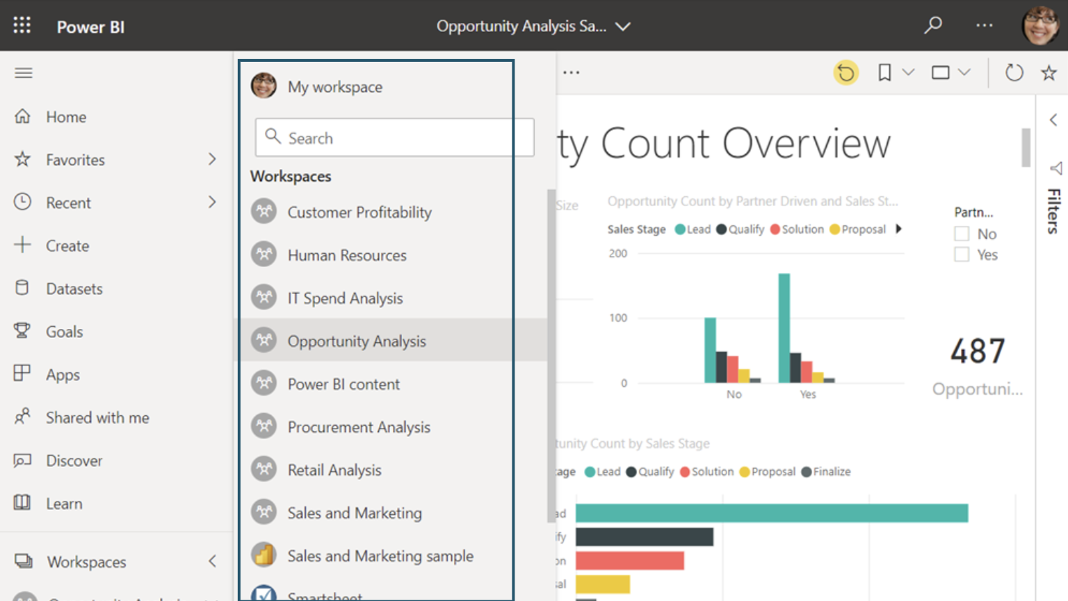Click Solution legend swatch in upper chart

tap(775, 230)
